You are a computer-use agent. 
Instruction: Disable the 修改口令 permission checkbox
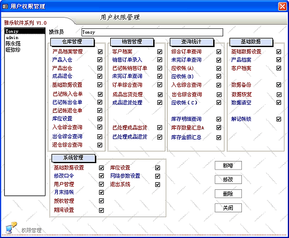[101, 176]
